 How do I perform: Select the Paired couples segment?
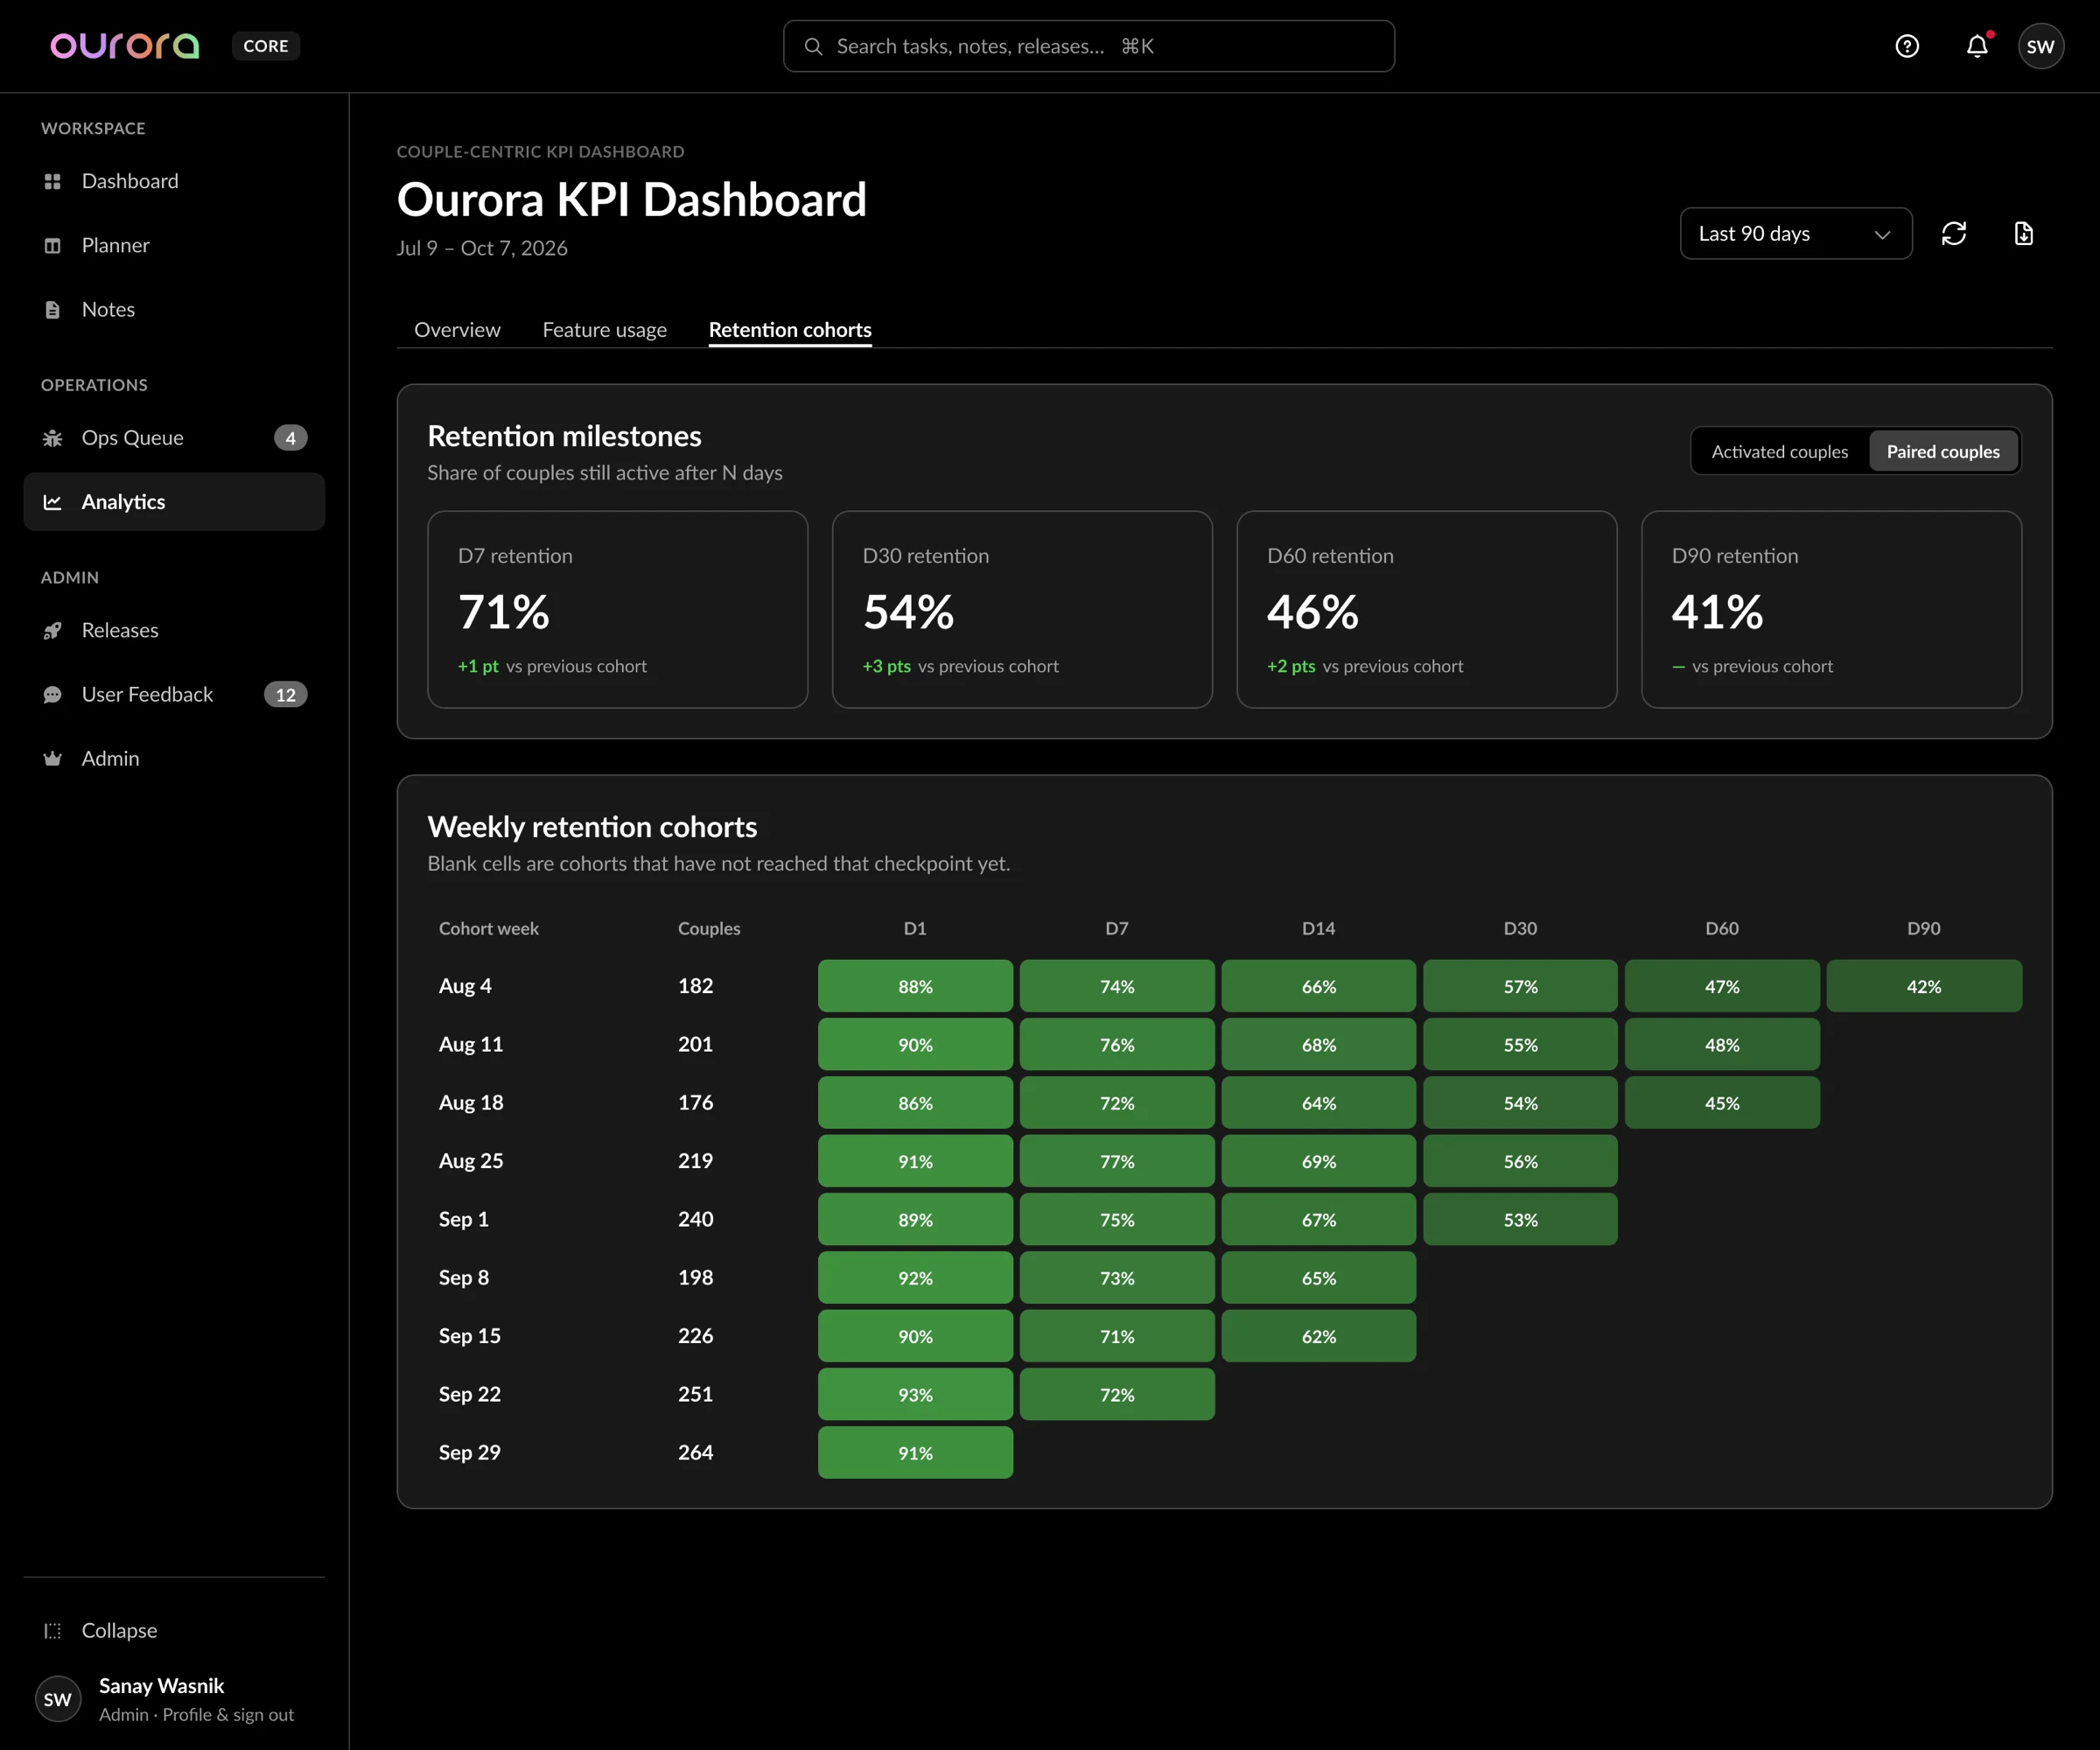tap(1943, 451)
